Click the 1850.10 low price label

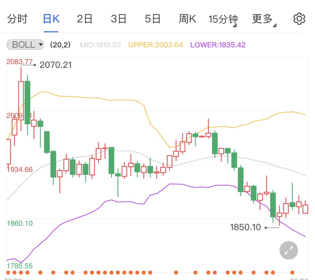245,227
